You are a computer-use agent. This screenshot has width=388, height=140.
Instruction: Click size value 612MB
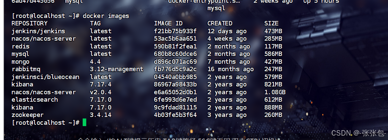(x=273, y=100)
